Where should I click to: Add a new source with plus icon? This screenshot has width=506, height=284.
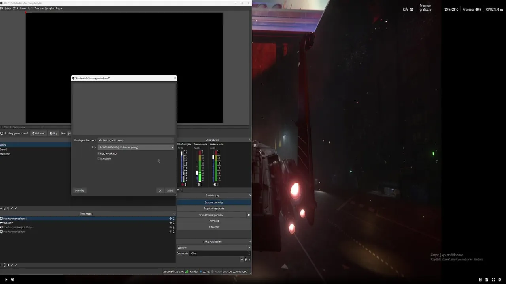click(x=1, y=265)
